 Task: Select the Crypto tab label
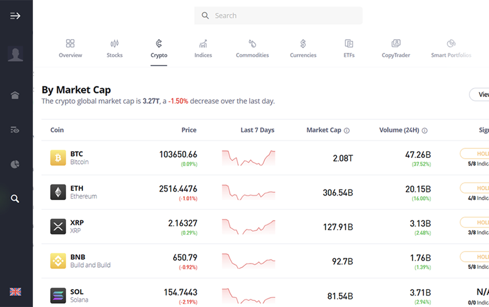[x=159, y=55]
